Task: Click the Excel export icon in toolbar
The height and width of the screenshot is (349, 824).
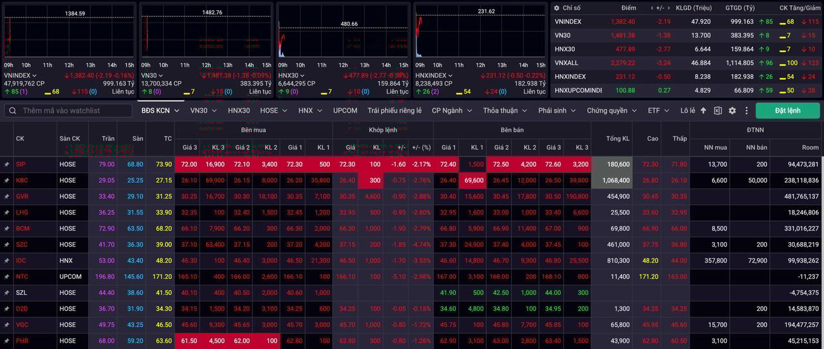Action: pos(718,111)
